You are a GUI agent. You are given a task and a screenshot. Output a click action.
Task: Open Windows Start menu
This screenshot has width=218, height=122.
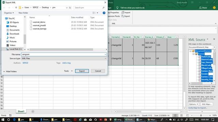[3, 120]
